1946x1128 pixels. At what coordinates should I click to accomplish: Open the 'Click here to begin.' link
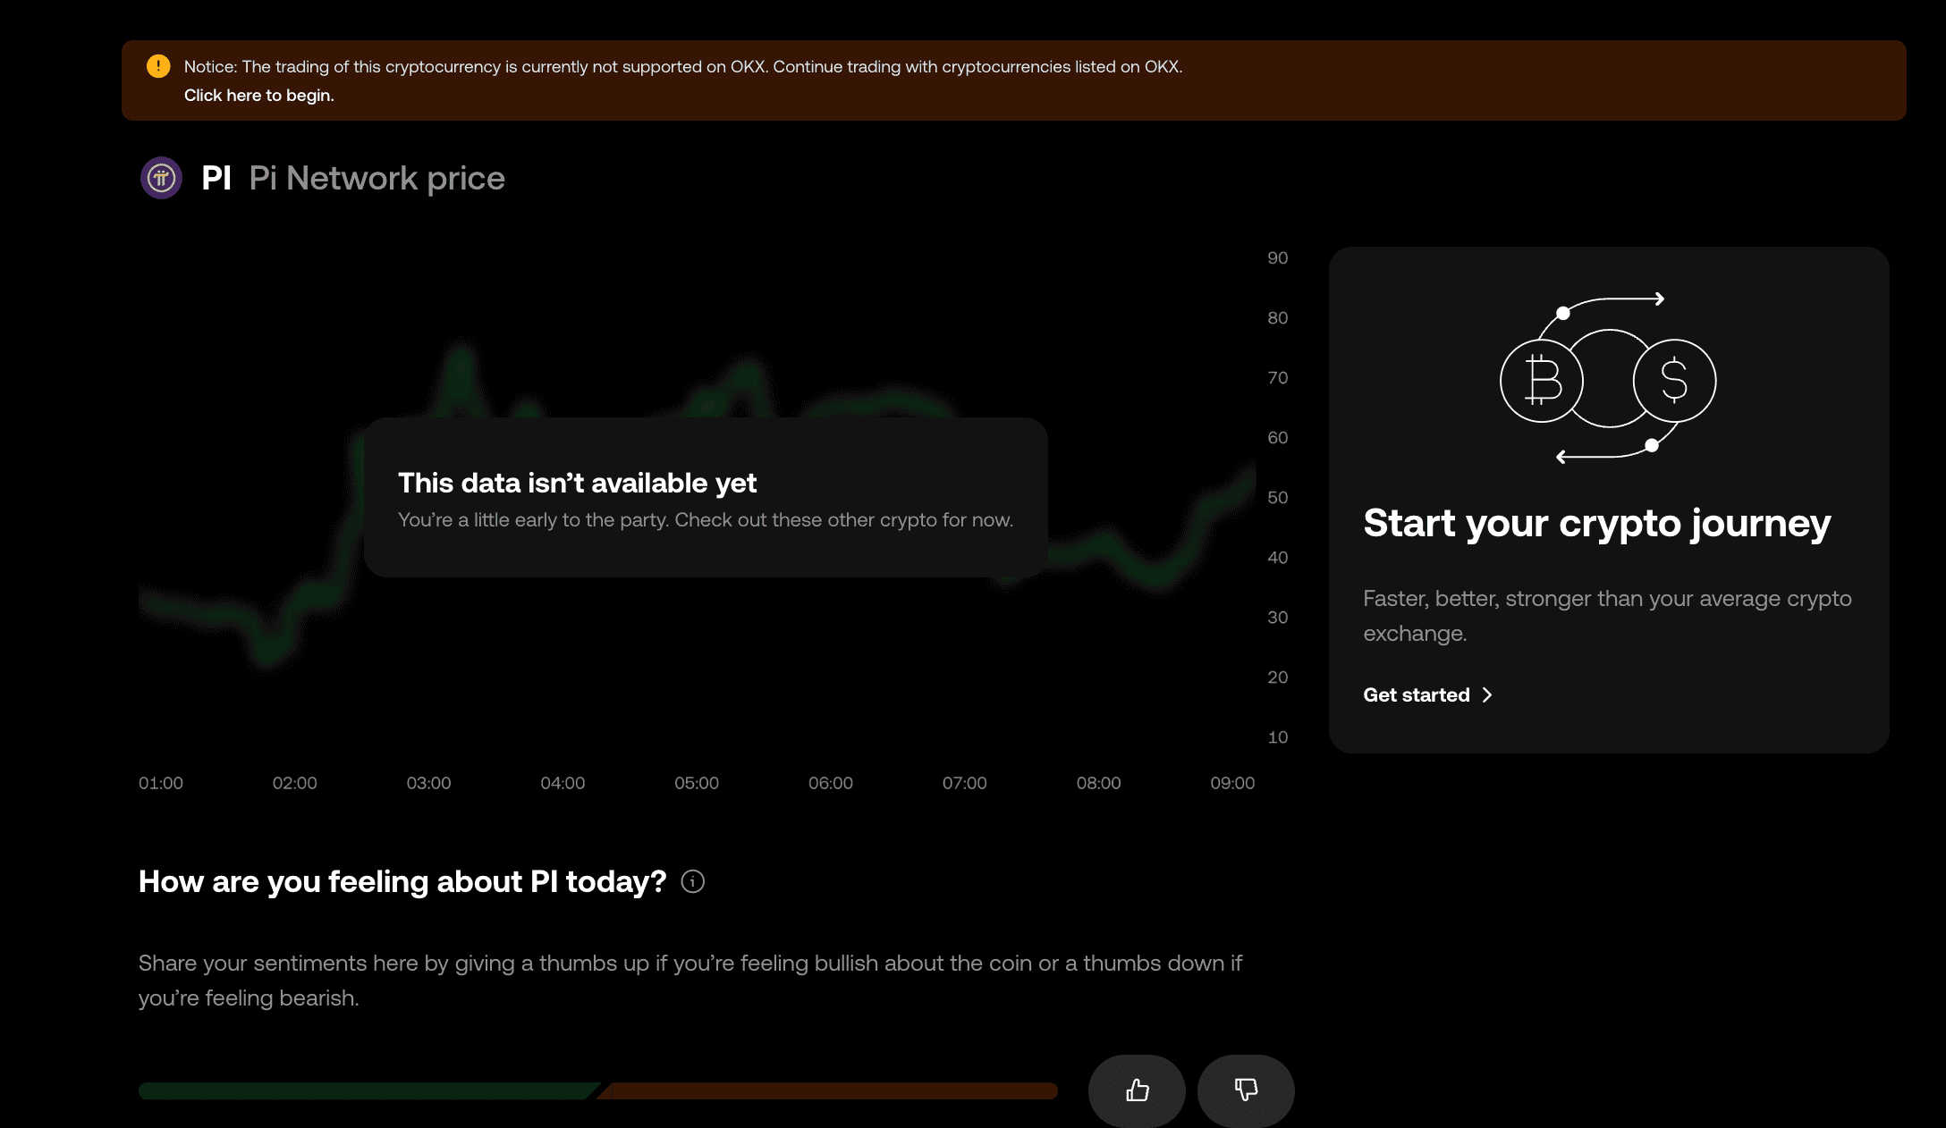258,96
